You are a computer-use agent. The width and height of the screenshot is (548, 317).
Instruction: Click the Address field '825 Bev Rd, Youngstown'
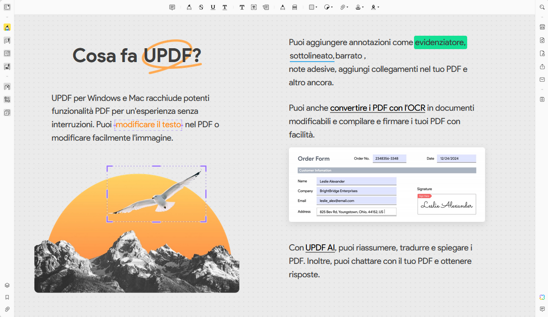(356, 212)
